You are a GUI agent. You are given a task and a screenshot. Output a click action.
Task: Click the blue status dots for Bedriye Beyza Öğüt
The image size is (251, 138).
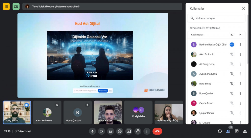pos(232,44)
